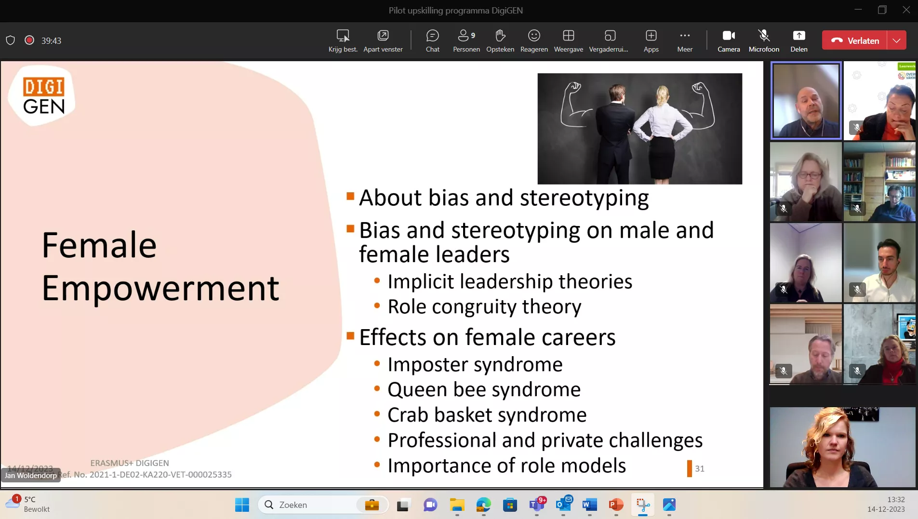Click the Zoeken taskbar search box

[323, 505]
